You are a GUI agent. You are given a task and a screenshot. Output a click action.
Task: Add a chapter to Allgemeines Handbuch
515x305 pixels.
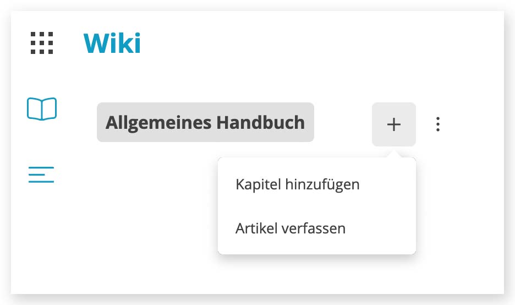(298, 184)
